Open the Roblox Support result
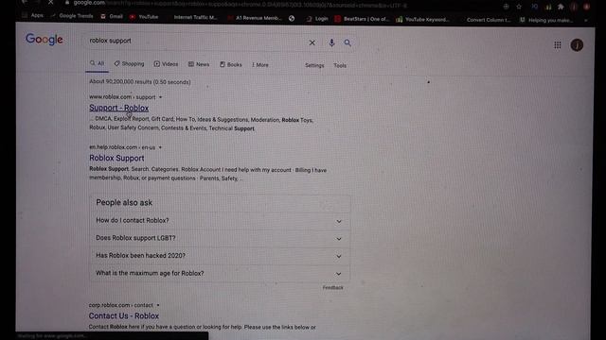Image resolution: width=606 pixels, height=340 pixels. tap(116, 158)
